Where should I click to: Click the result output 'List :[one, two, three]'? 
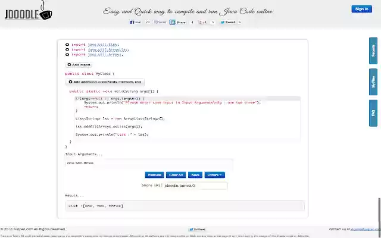[x=95, y=206]
